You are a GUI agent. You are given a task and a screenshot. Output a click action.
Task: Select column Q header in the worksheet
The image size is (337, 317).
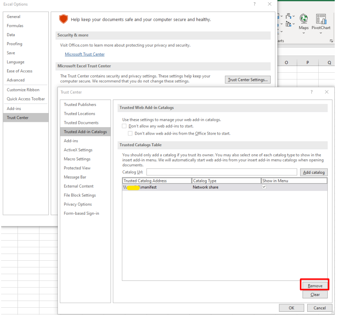pos(328,63)
